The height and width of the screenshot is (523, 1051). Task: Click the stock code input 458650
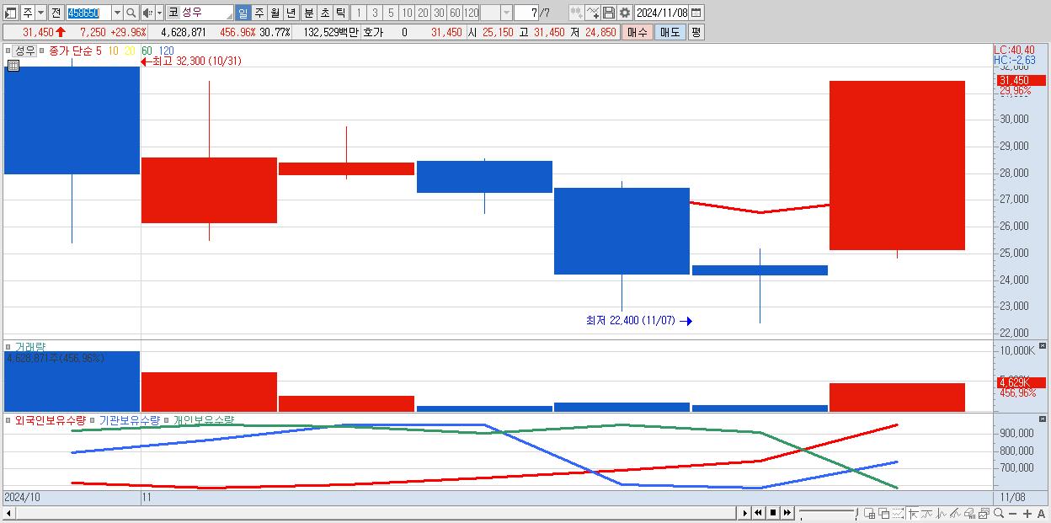coord(88,13)
